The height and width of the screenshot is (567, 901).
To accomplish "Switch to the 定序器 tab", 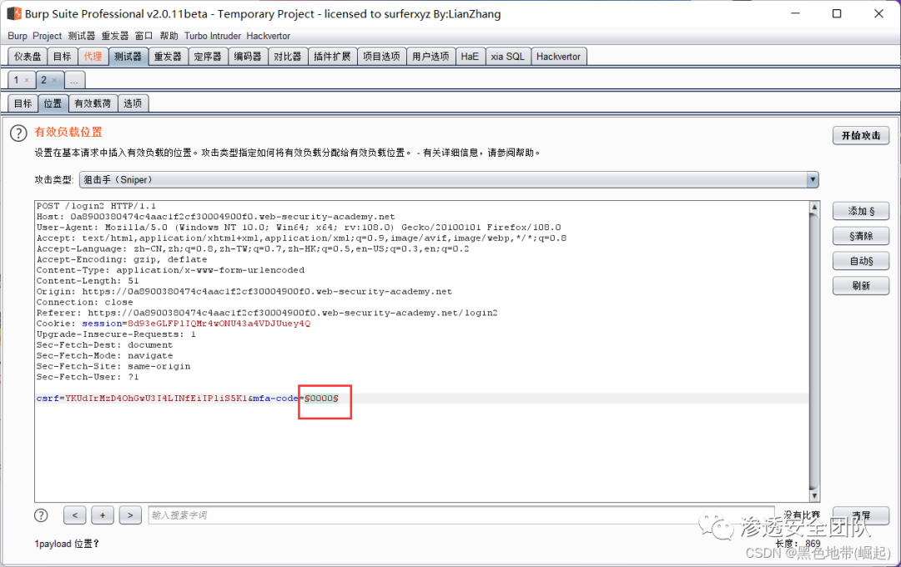I will click(208, 57).
